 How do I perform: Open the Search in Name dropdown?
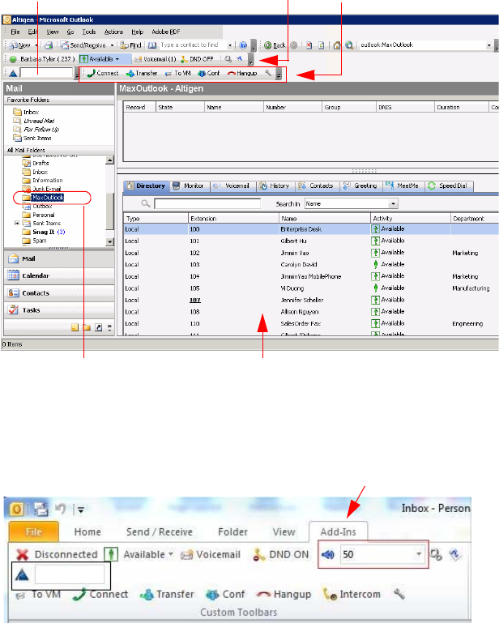click(x=393, y=204)
